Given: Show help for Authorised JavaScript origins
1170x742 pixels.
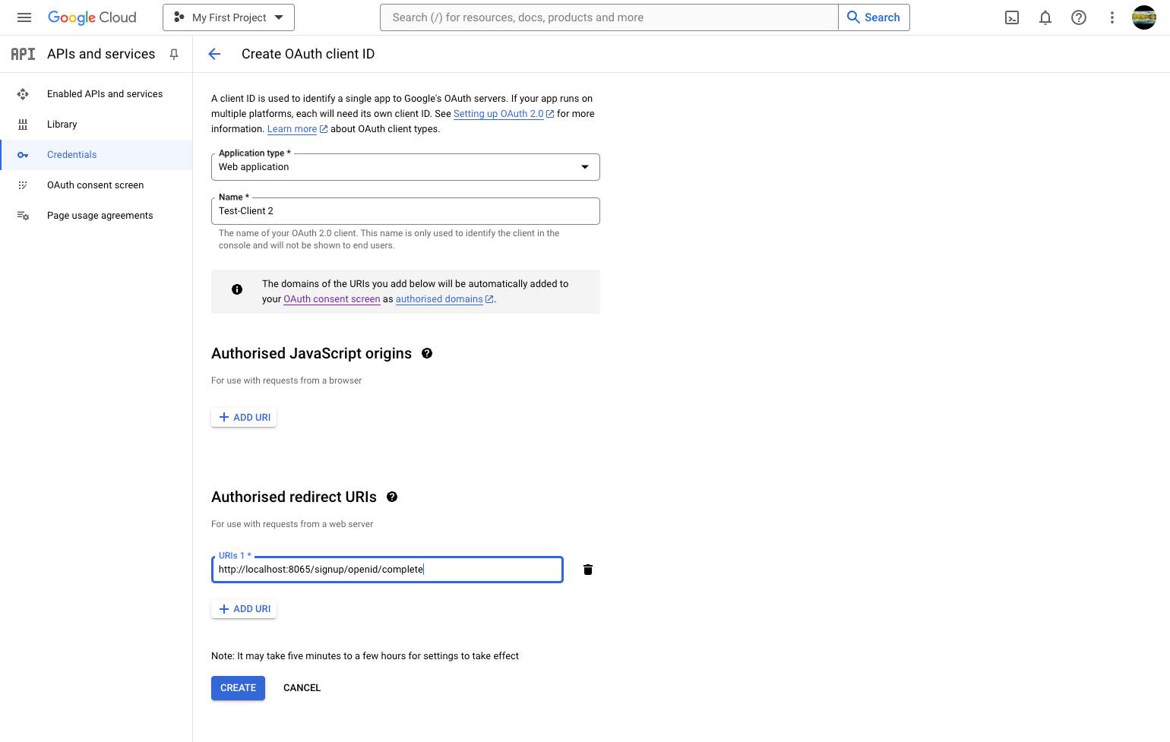Looking at the screenshot, I should [x=427, y=353].
